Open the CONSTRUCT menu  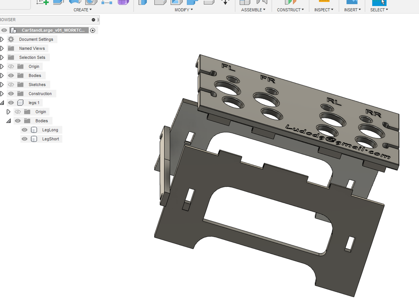click(290, 9)
